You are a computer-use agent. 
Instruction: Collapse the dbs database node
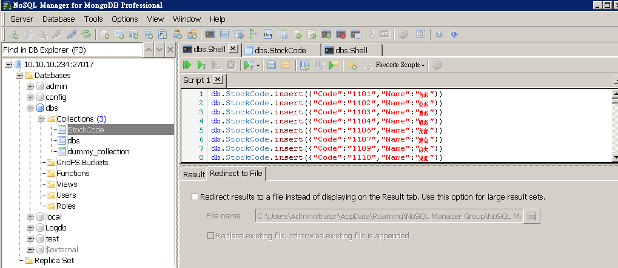coord(30,108)
